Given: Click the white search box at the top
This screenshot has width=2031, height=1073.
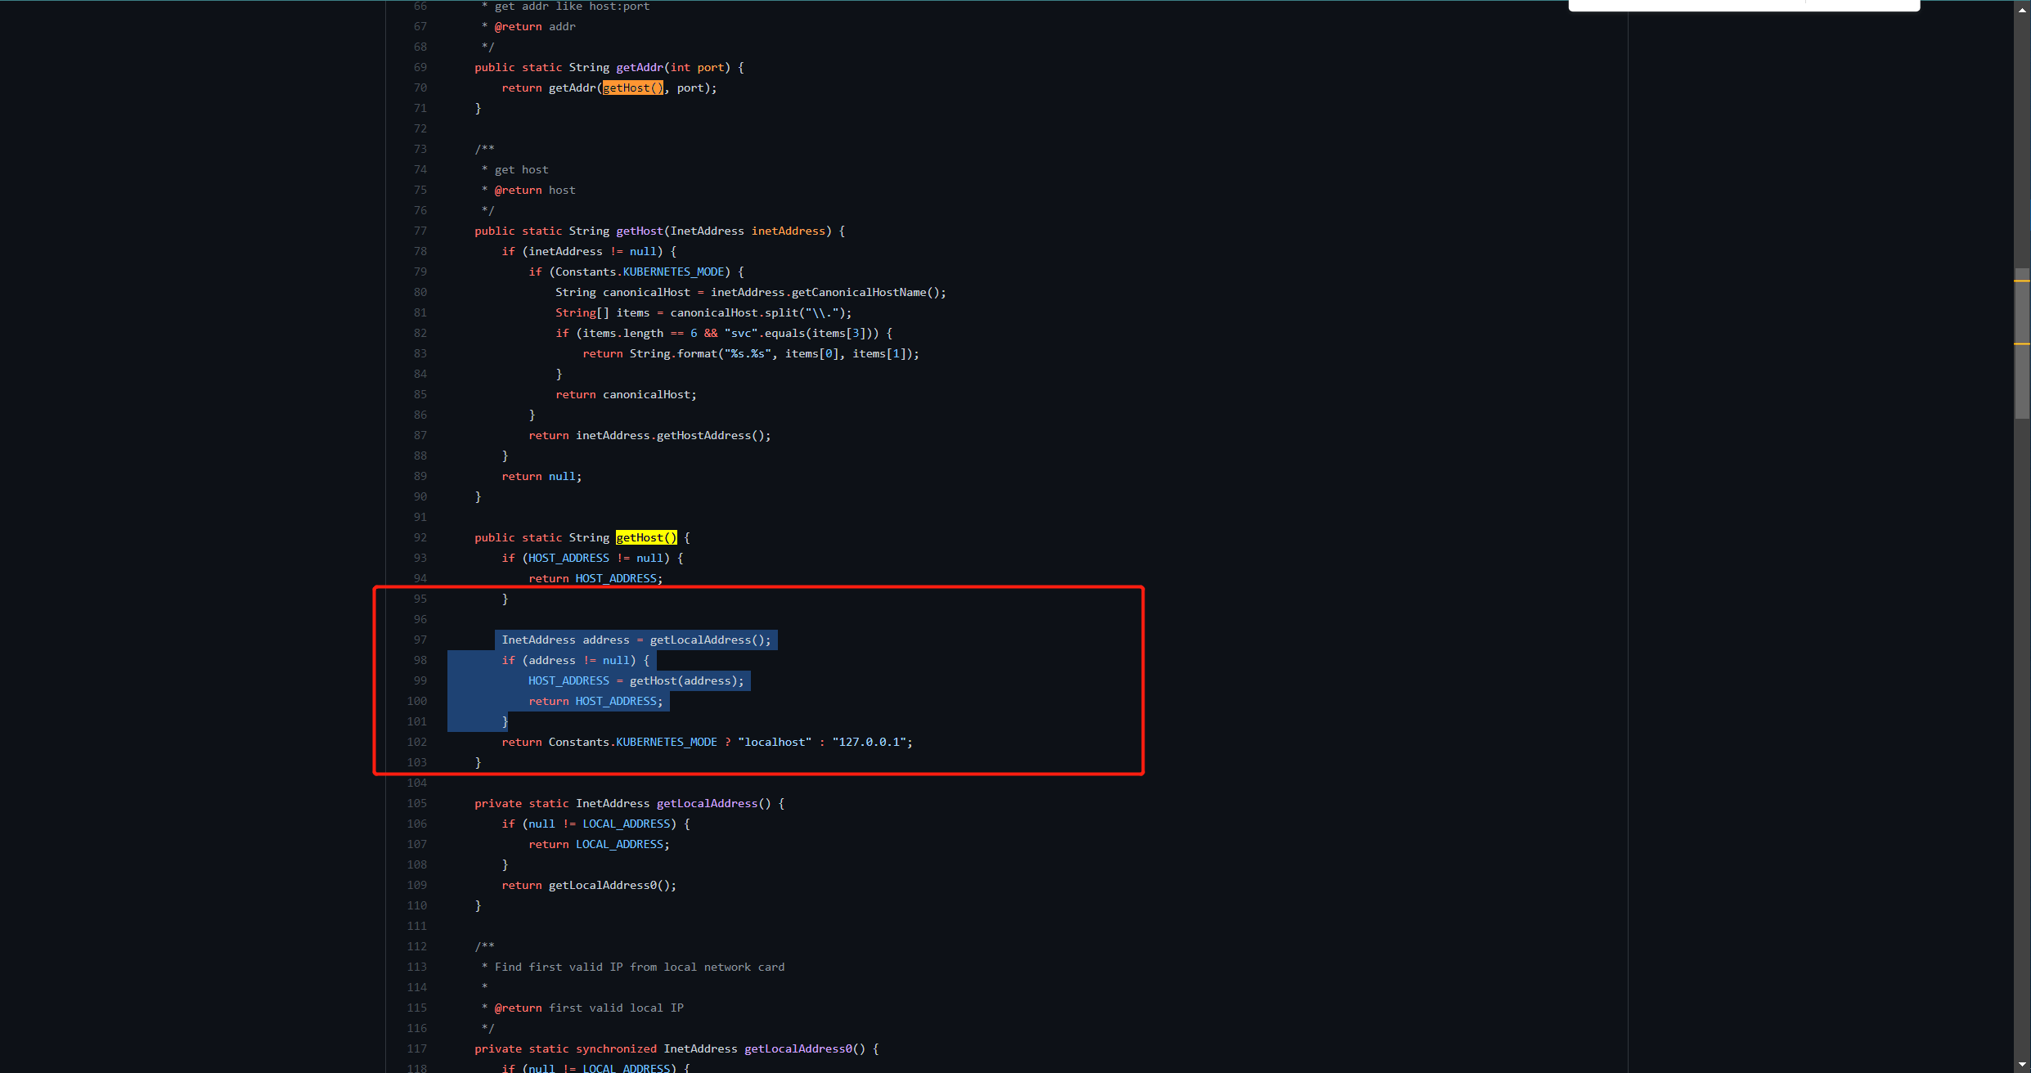Looking at the screenshot, I should pos(1685,6).
